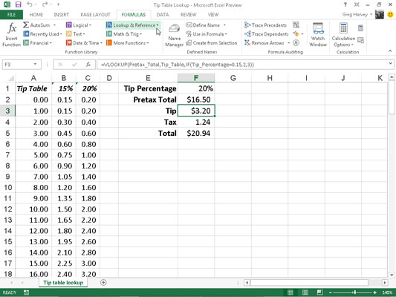The height and width of the screenshot is (297, 396).
Task: Open the Watch Window
Action: click(318, 35)
